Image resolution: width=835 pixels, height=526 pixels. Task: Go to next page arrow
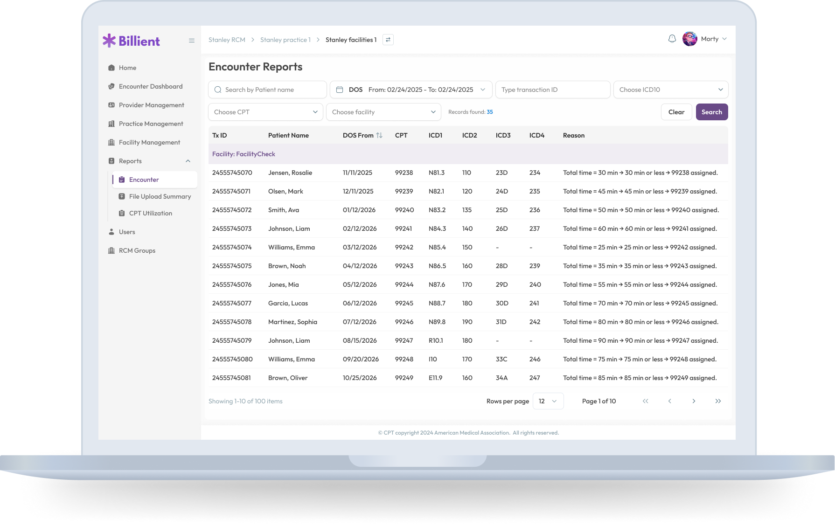pos(694,401)
